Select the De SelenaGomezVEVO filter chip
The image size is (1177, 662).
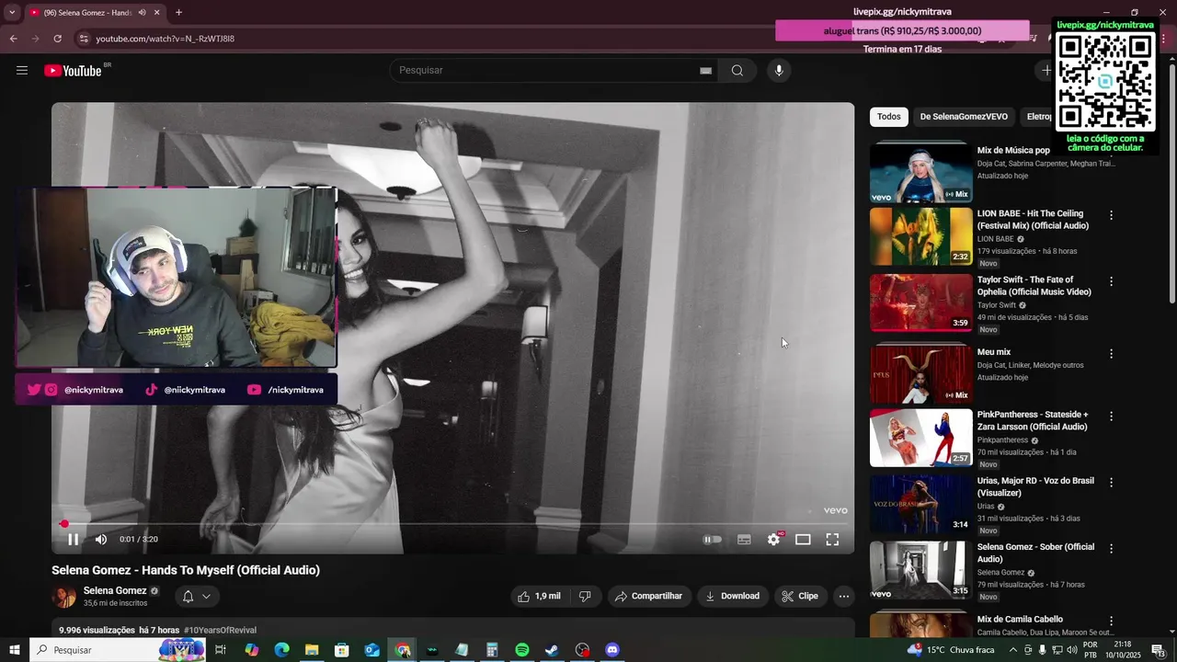click(x=964, y=117)
